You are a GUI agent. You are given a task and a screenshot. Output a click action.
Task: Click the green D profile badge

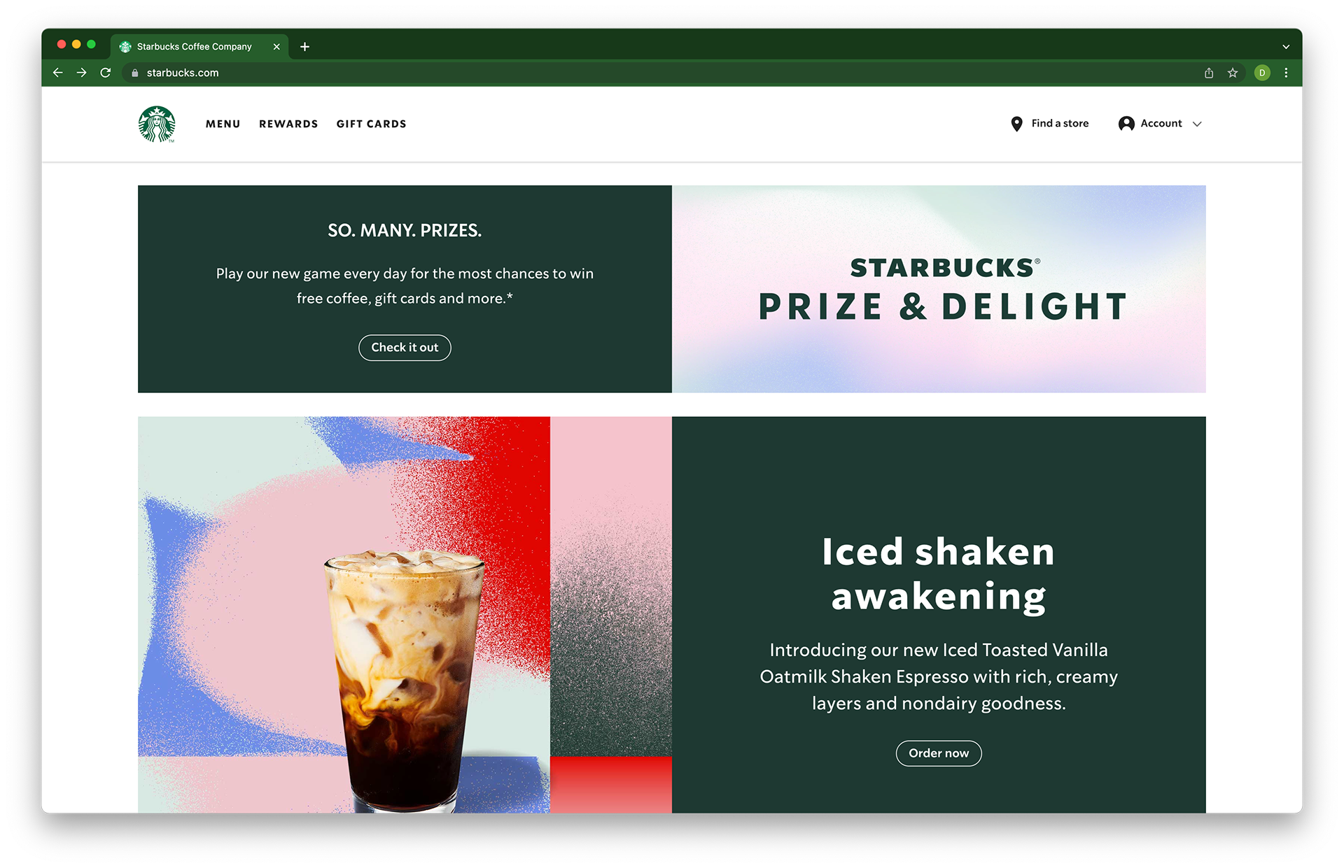pyautogui.click(x=1262, y=73)
